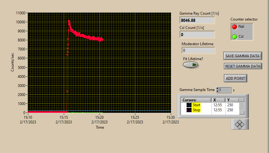Click the Start cursor Y value 250
Screen dimensions: 269x153
click(x=230, y=105)
